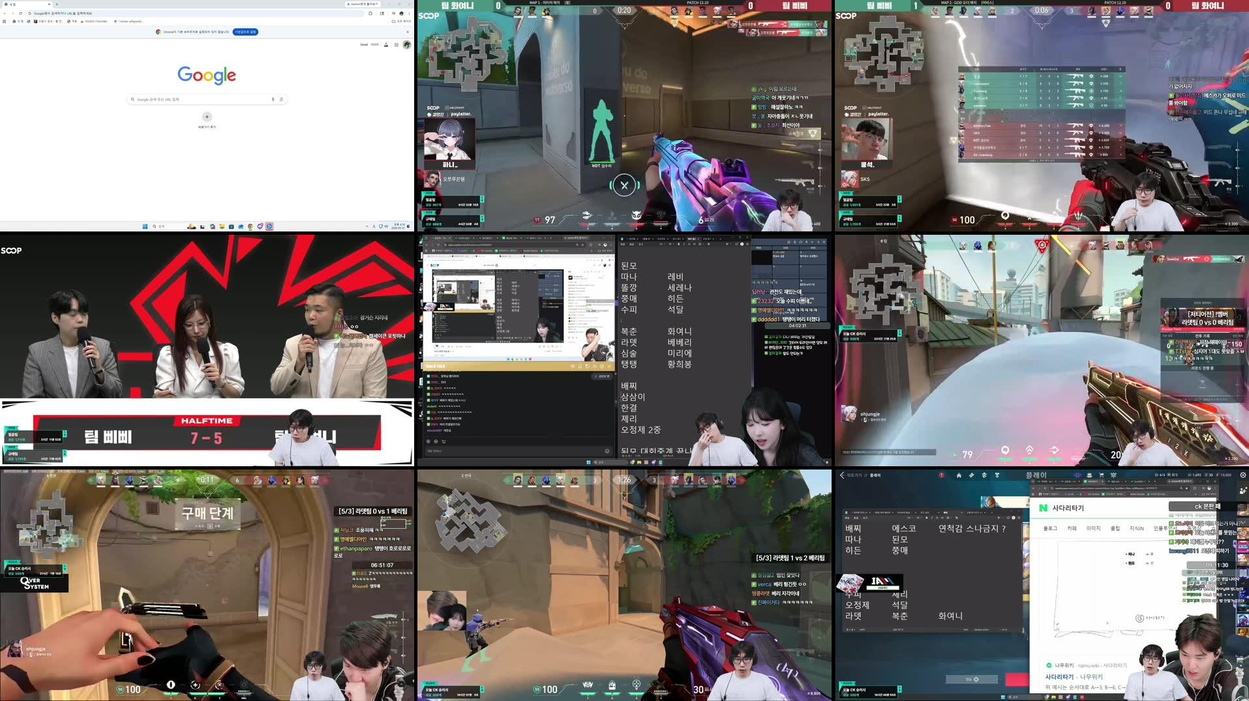Image resolution: width=1249 pixels, height=701 pixels.
Task: Open the all-bookmarks folder at bookmarks bar end
Action: (400, 21)
